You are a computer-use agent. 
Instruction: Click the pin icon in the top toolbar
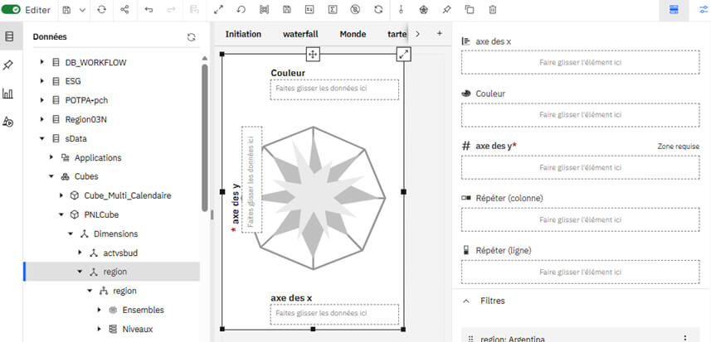click(446, 10)
